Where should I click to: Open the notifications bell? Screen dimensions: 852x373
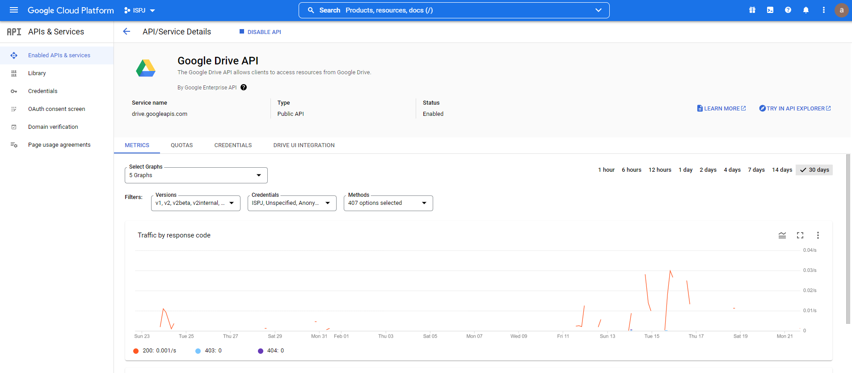[x=806, y=10]
